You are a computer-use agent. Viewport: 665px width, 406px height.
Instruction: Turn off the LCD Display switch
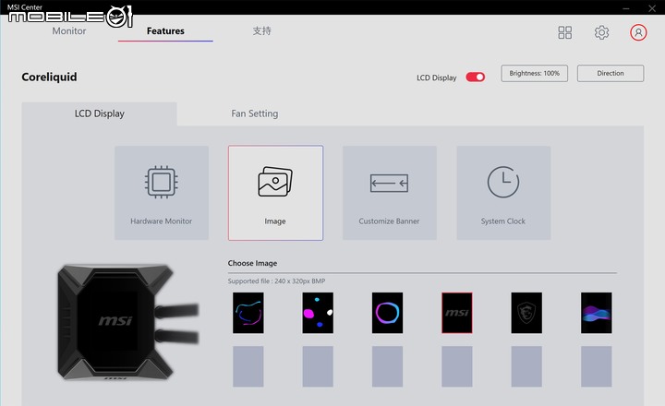(x=475, y=78)
